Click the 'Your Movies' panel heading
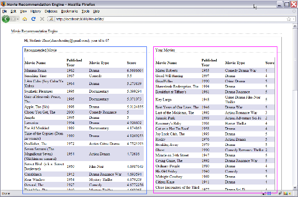The height and width of the screenshot is (197, 298). (165, 50)
